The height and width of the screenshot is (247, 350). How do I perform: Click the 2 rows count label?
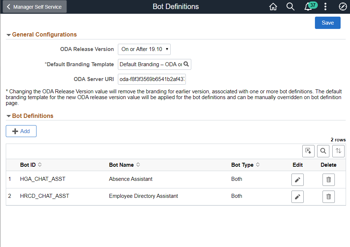338,140
